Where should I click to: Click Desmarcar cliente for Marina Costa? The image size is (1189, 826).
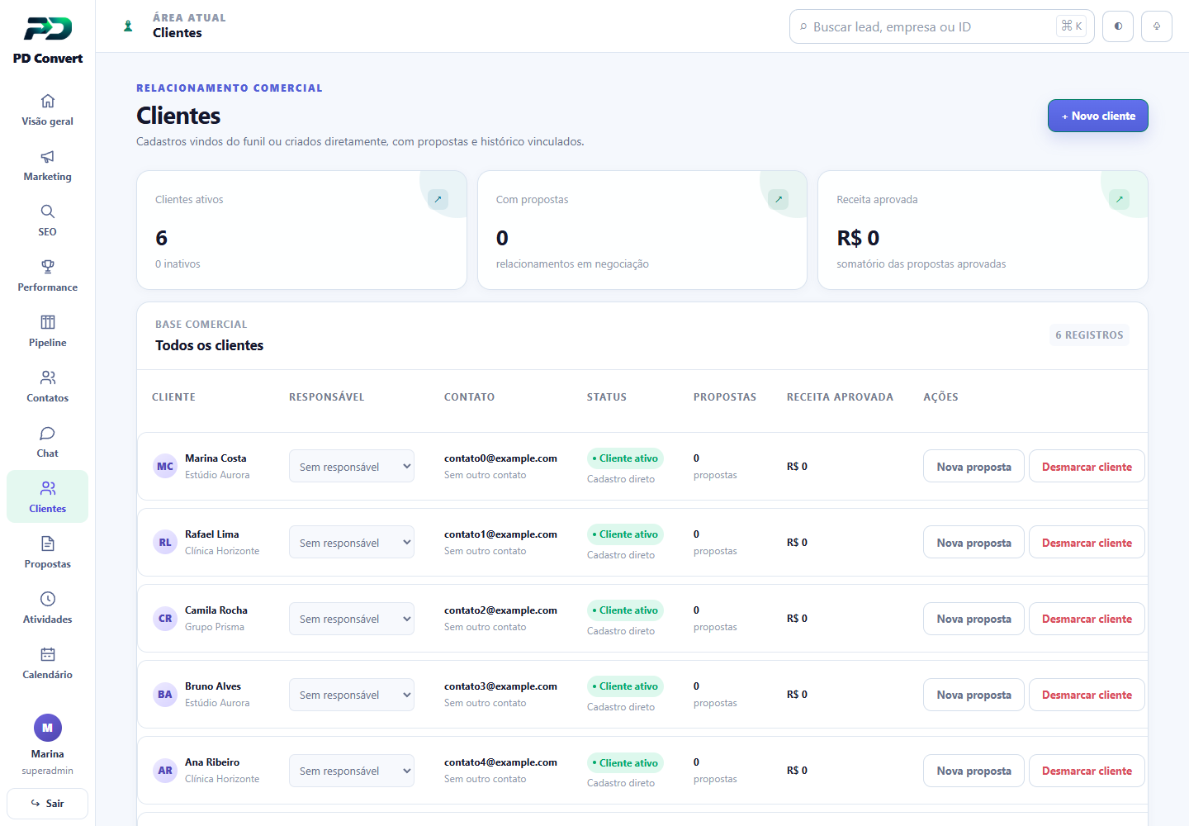pyautogui.click(x=1087, y=467)
